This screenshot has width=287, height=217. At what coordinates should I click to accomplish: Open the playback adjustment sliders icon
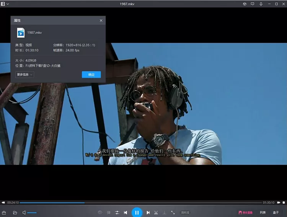click(x=117, y=212)
